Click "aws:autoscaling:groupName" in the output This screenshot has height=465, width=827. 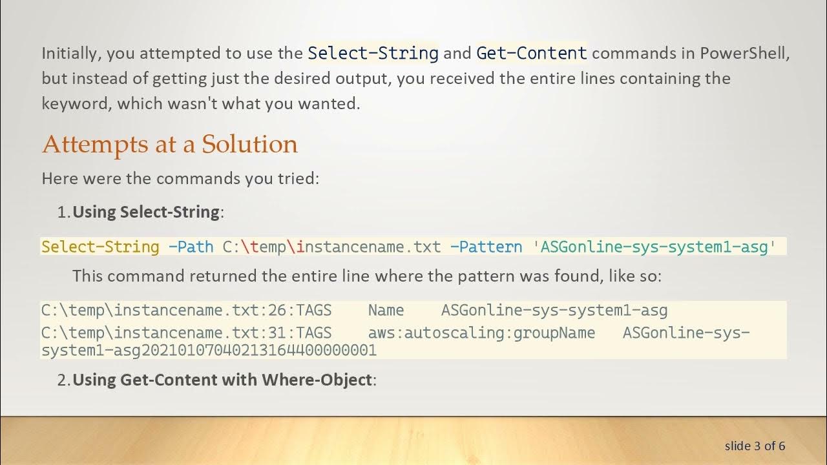pyautogui.click(x=481, y=333)
